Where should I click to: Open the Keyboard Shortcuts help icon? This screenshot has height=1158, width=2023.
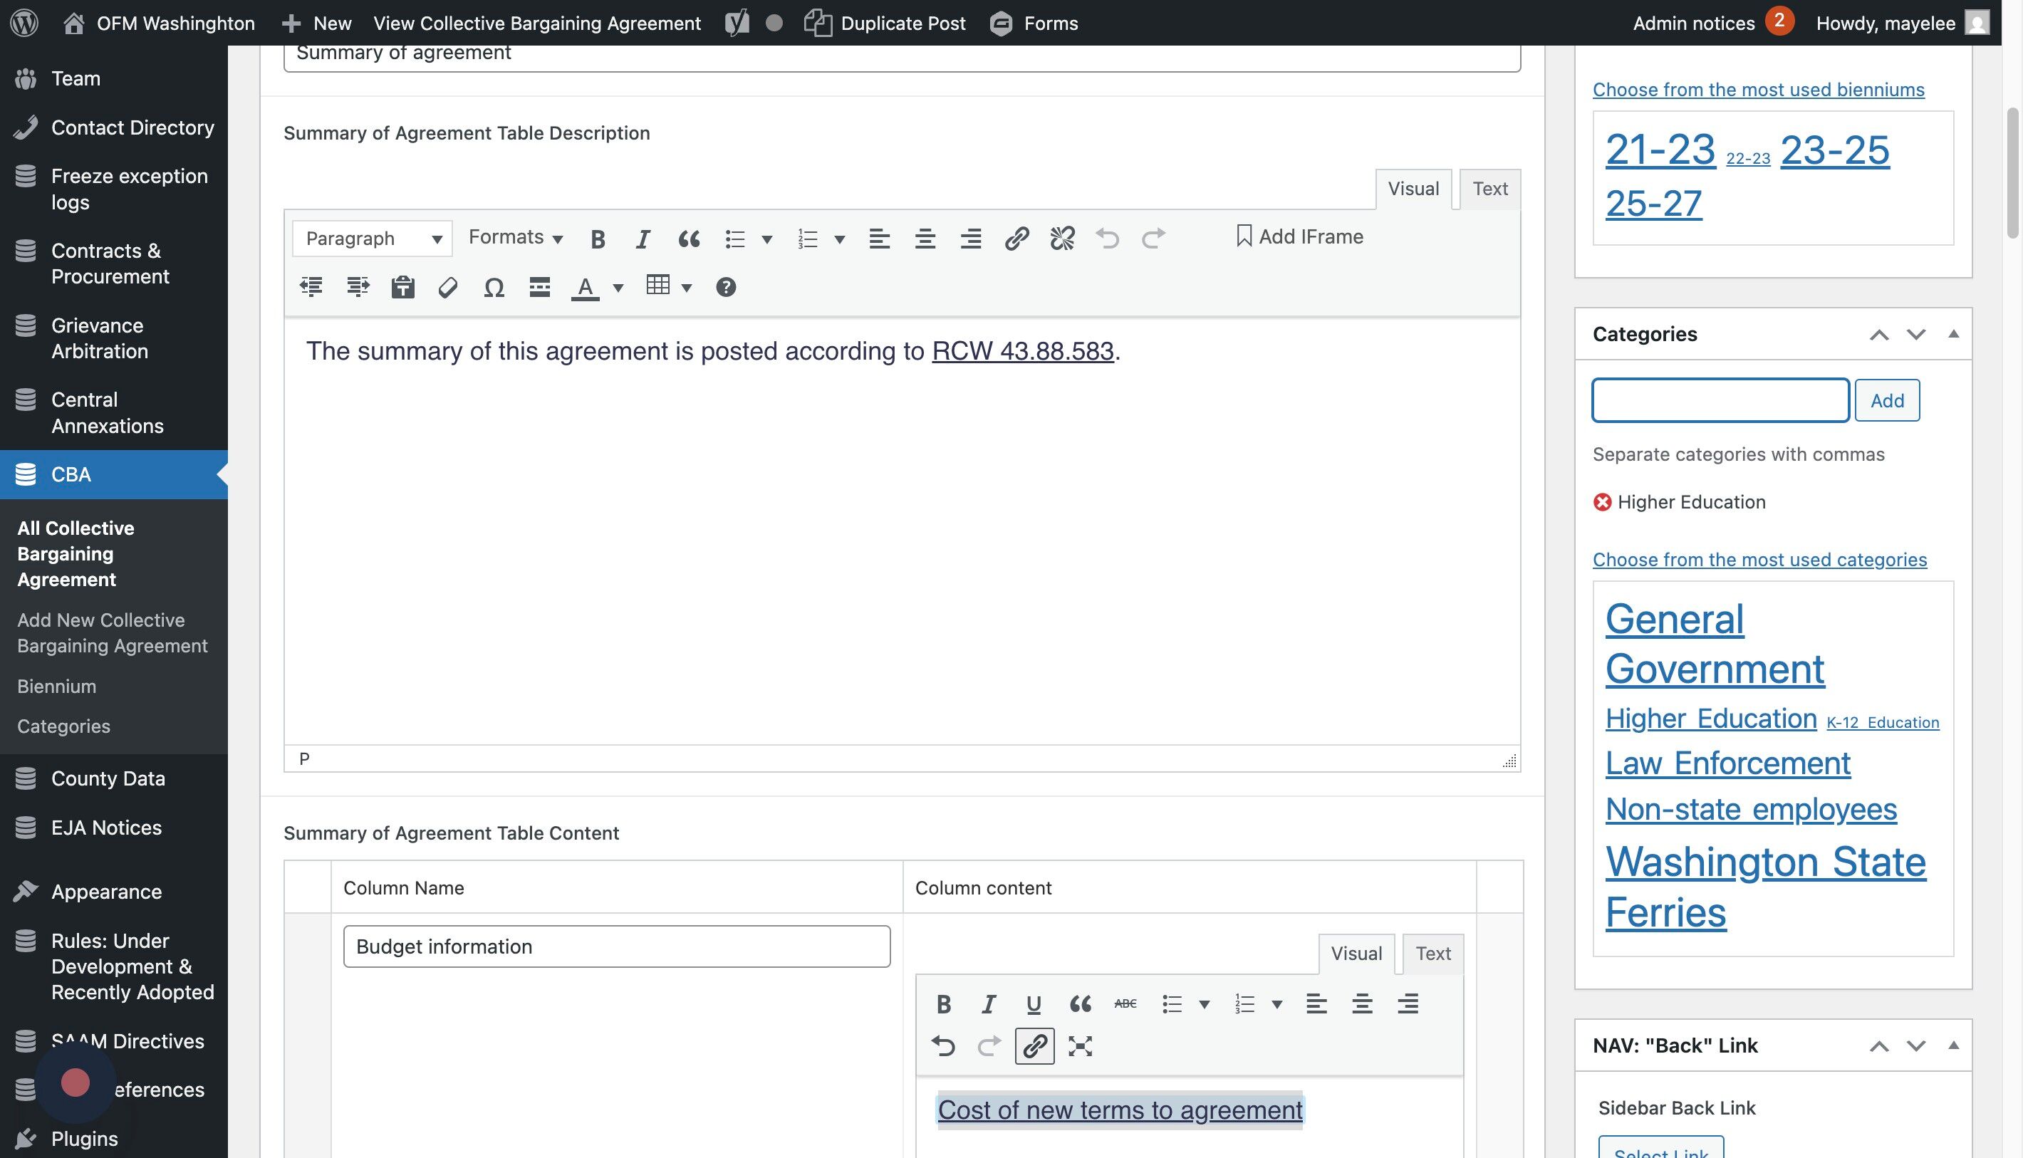[x=726, y=287]
